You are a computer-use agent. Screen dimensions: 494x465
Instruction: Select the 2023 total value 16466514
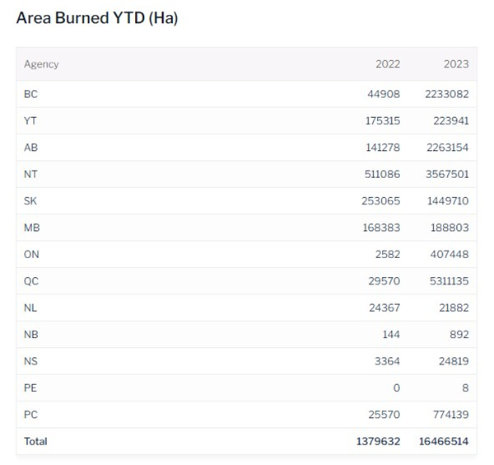click(x=443, y=442)
